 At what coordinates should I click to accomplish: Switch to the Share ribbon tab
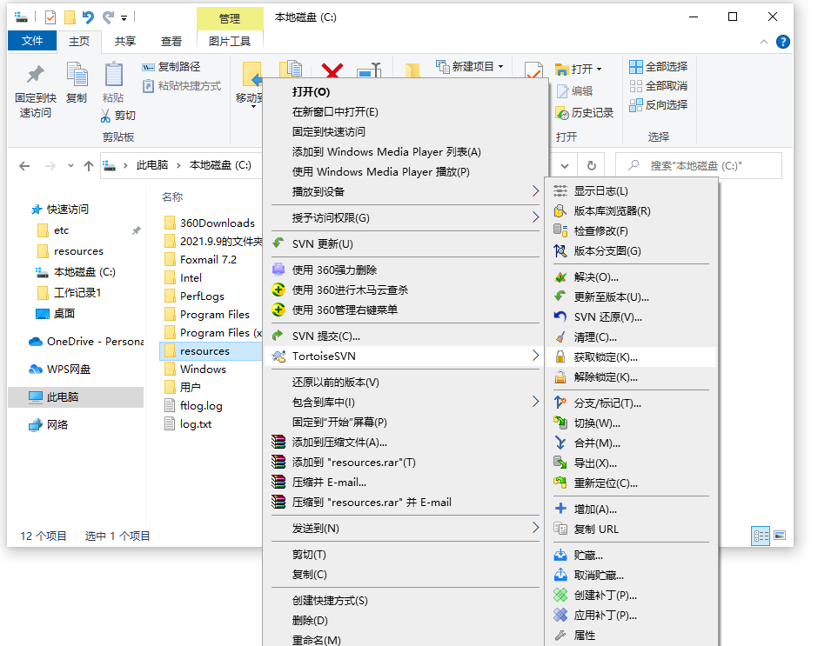(125, 41)
